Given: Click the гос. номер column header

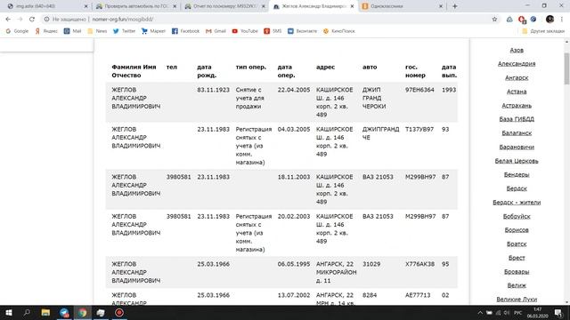Looking at the screenshot, I should click(415, 71).
